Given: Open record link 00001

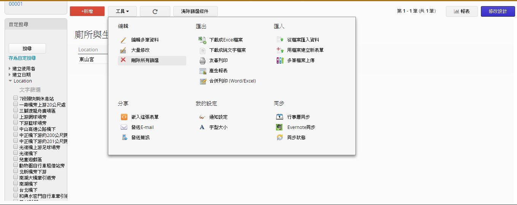Looking at the screenshot, I should tap(16, 4).
